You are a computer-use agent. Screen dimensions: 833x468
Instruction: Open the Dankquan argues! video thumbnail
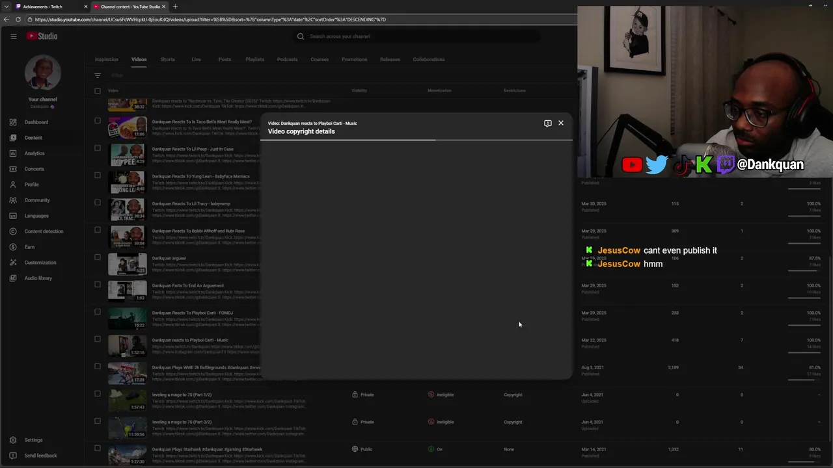128,264
